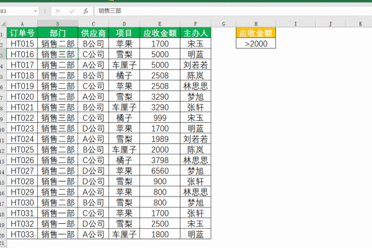The height and width of the screenshot is (248, 372).
Task: Select the >2000 criteria cell
Action: tap(255, 43)
